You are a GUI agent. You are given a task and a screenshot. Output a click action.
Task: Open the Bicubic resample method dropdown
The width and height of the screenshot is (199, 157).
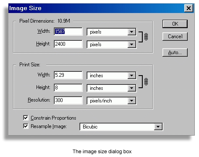click(121, 127)
